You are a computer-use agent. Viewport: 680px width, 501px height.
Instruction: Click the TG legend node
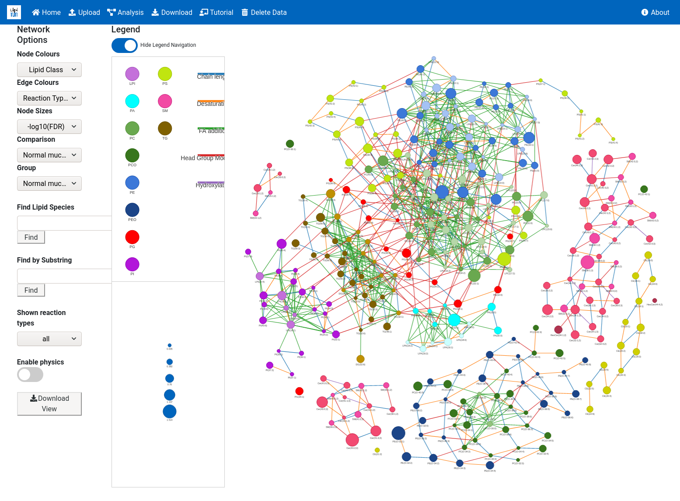click(165, 128)
